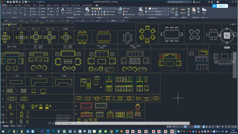
Task: Expand the Draw panel flyout
Action: coord(14,17)
